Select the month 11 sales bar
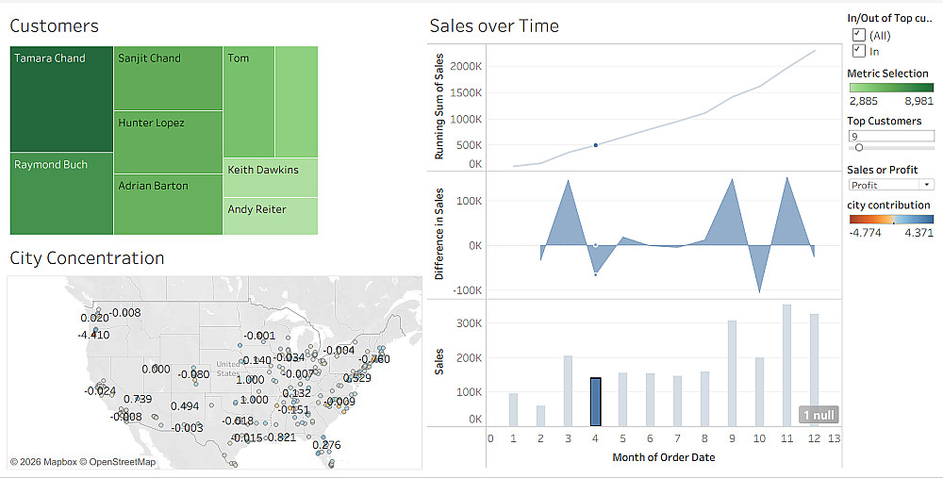 (786, 366)
